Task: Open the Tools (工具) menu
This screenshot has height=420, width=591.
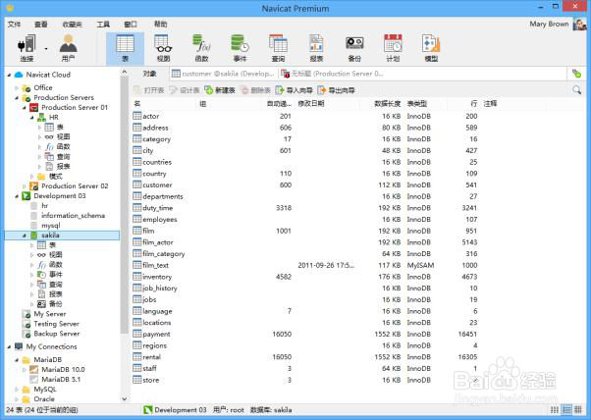Action: [x=103, y=25]
